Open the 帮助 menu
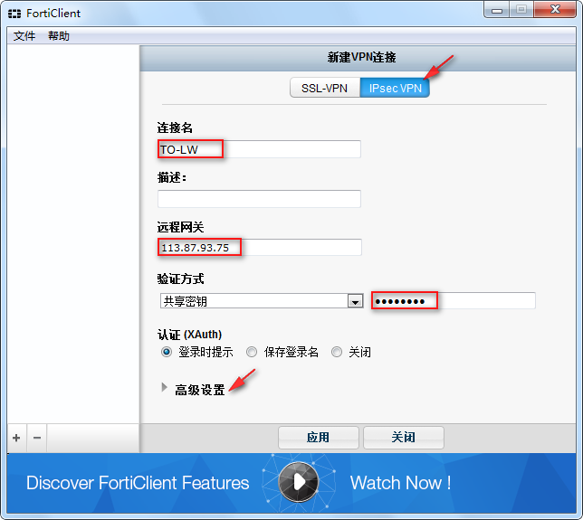Screen dimensions: 583x520 59,36
